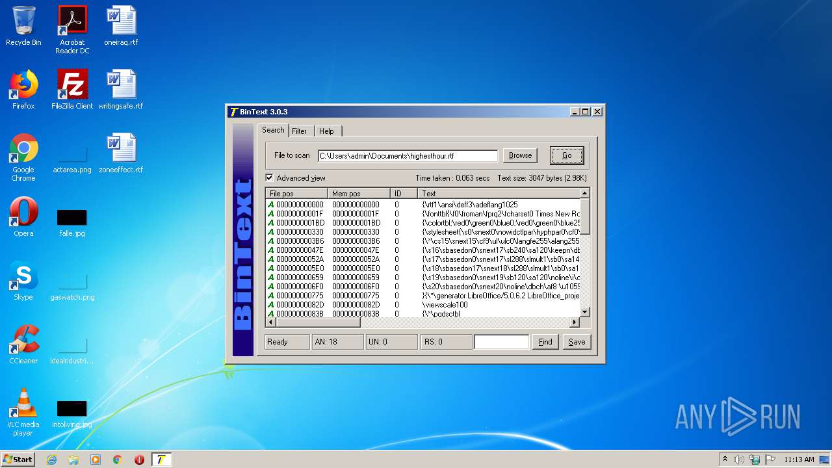Select row with file pos 00000000047E
The height and width of the screenshot is (468, 832).
(x=423, y=250)
